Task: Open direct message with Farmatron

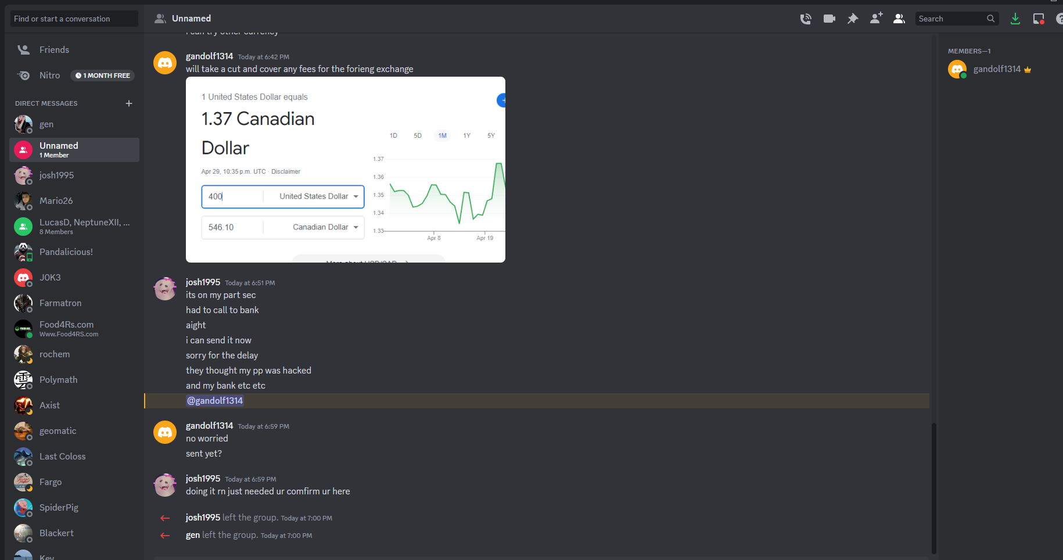Action: click(x=74, y=303)
